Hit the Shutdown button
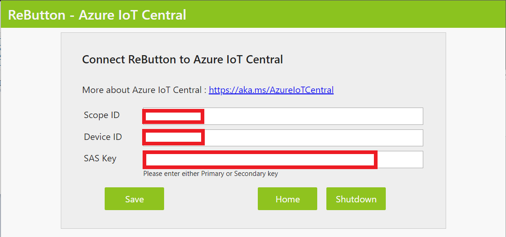Image resolution: width=506 pixels, height=237 pixels. (356, 199)
